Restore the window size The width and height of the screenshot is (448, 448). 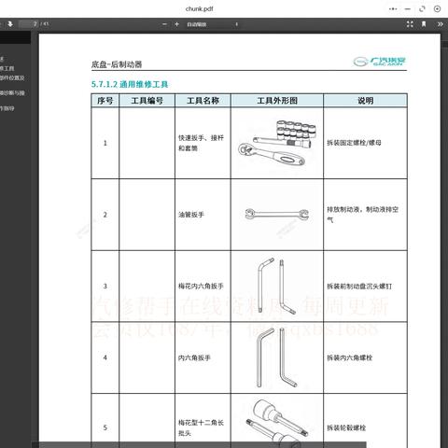pyautogui.click(x=422, y=9)
